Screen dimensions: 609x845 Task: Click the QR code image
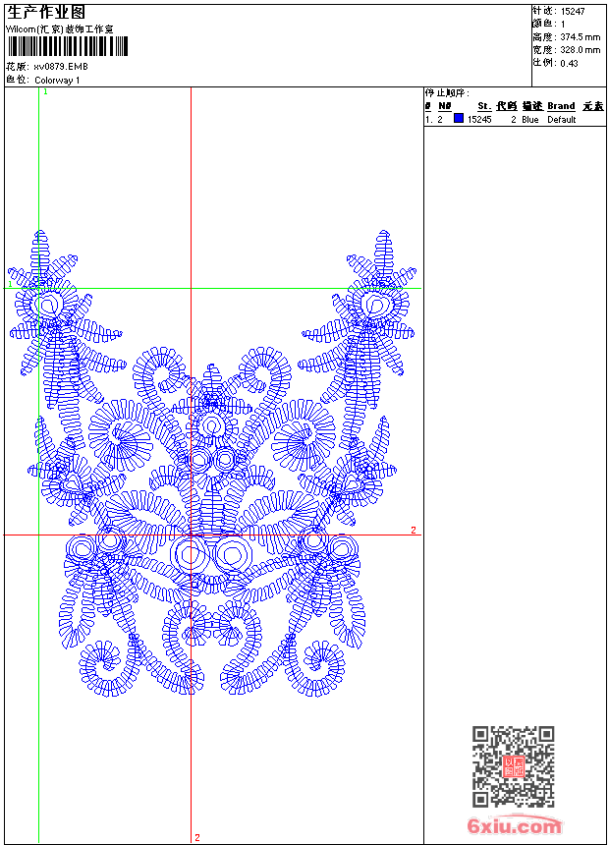point(513,766)
